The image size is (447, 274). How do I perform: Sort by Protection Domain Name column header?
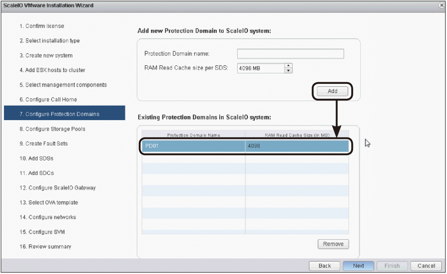click(x=193, y=135)
